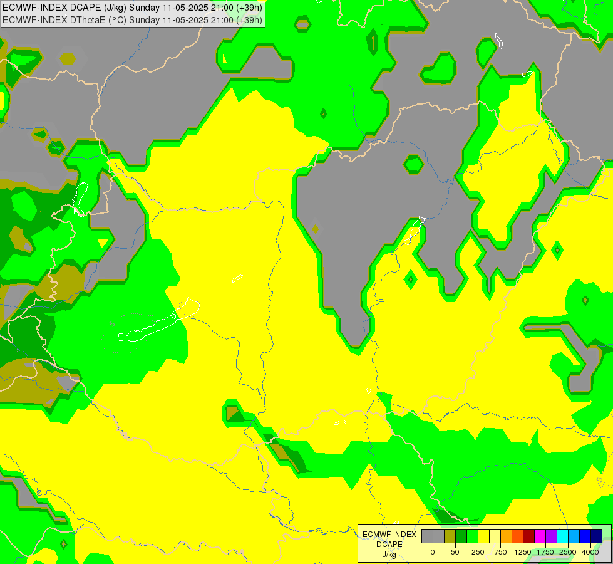Select the light blue legend swatch

pyautogui.click(x=574, y=536)
